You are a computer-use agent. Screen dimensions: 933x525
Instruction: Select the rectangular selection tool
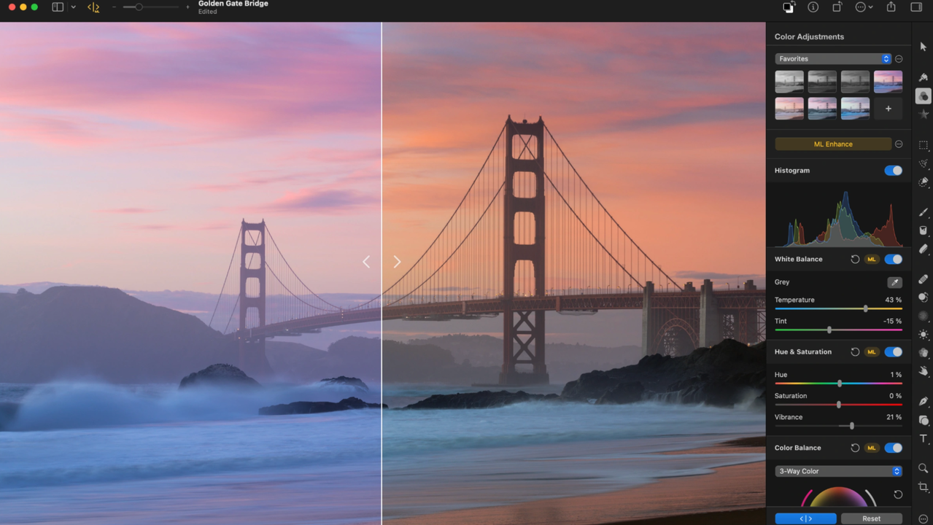click(923, 145)
